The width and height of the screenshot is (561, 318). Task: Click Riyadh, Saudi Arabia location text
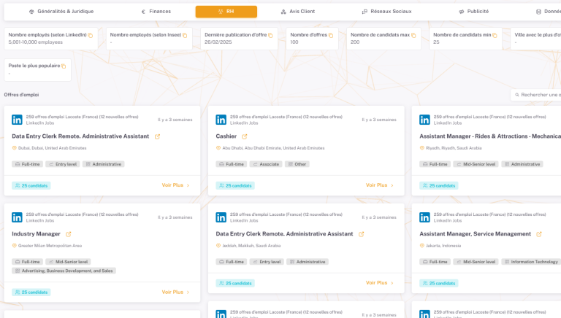(x=454, y=148)
